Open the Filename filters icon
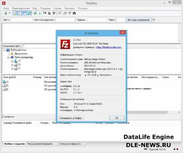 click(x=60, y=13)
